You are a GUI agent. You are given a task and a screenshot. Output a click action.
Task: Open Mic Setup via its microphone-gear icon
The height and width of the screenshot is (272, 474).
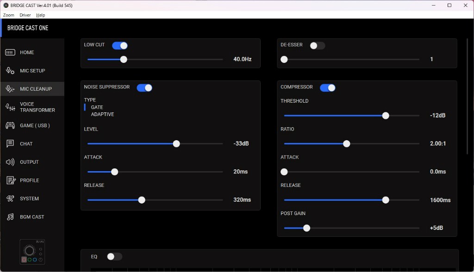pos(10,71)
